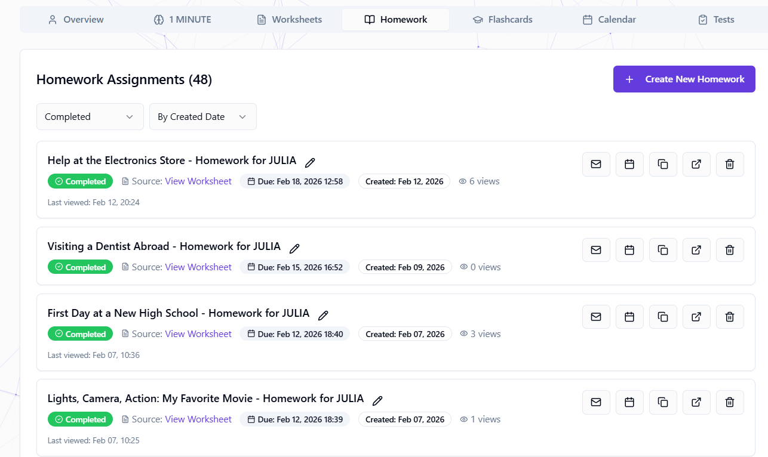Open Visiting a Dentist Abroad title
The width and height of the screenshot is (768, 457).
pyautogui.click(x=164, y=246)
